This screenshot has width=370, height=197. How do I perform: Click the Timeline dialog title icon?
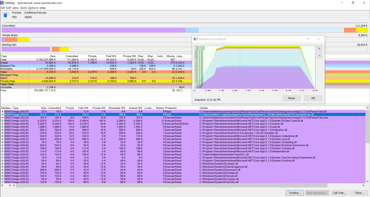pyautogui.click(x=195, y=39)
